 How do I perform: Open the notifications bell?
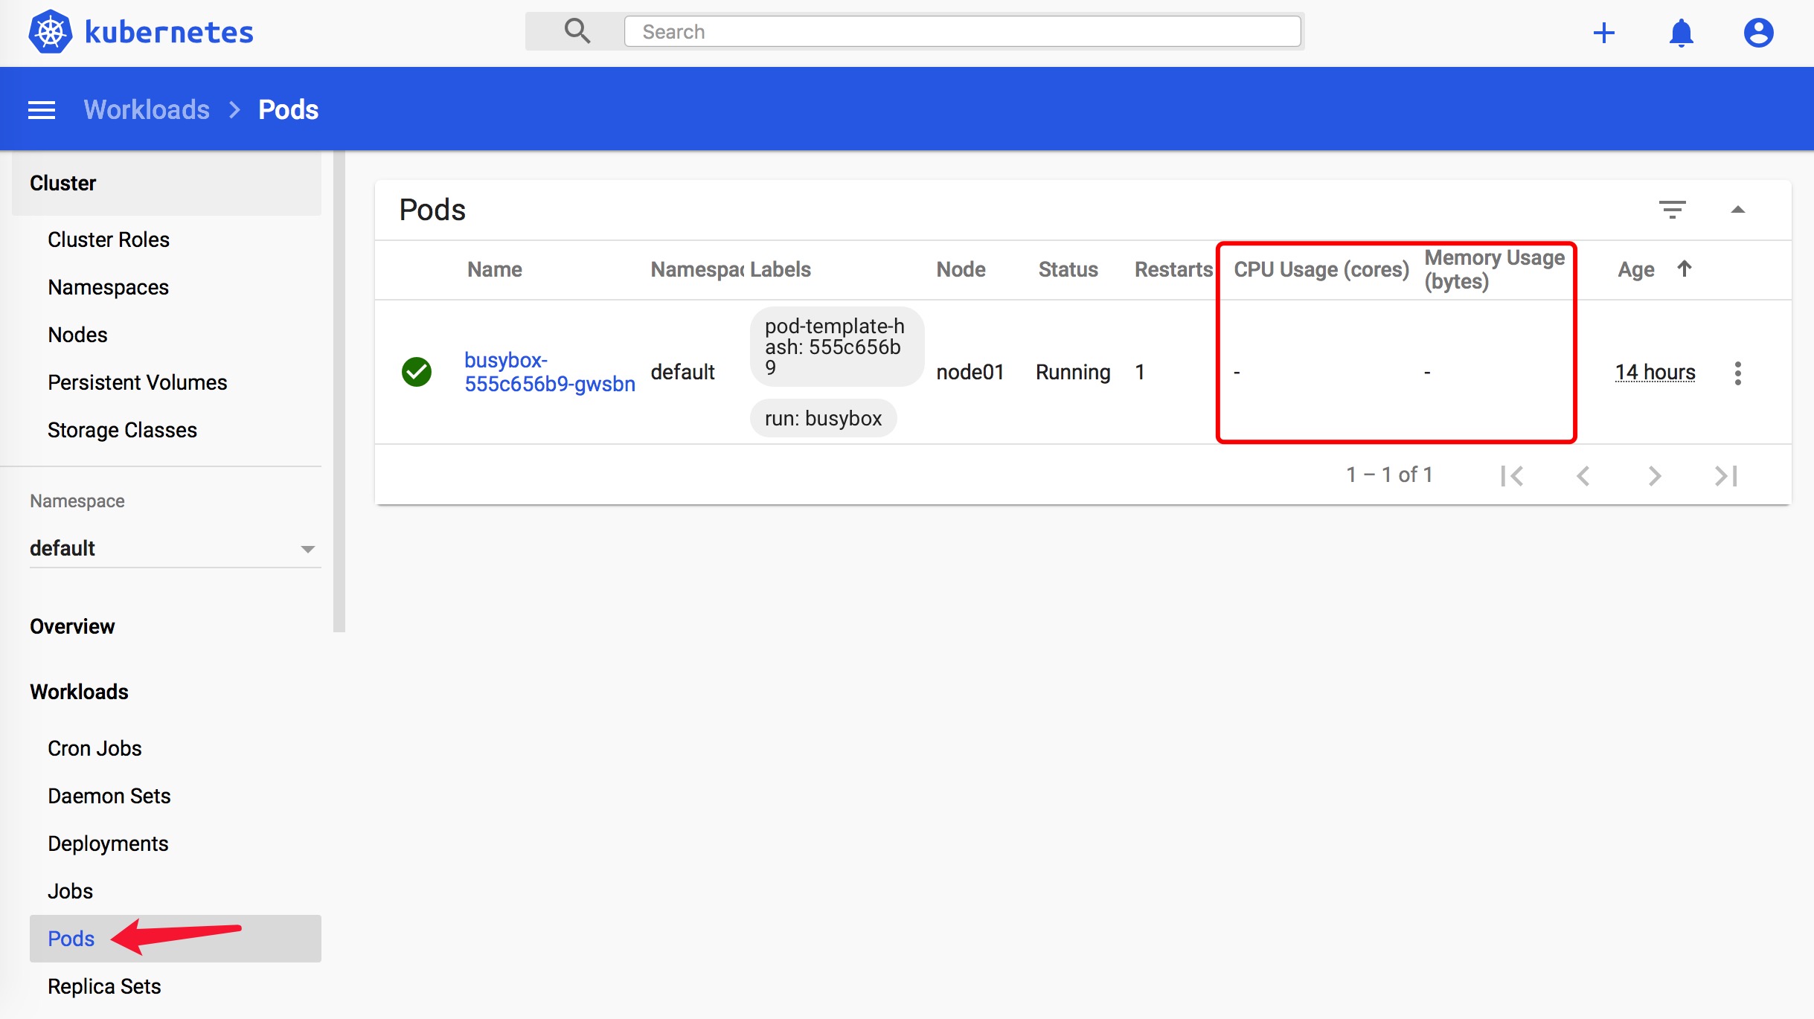pyautogui.click(x=1682, y=33)
